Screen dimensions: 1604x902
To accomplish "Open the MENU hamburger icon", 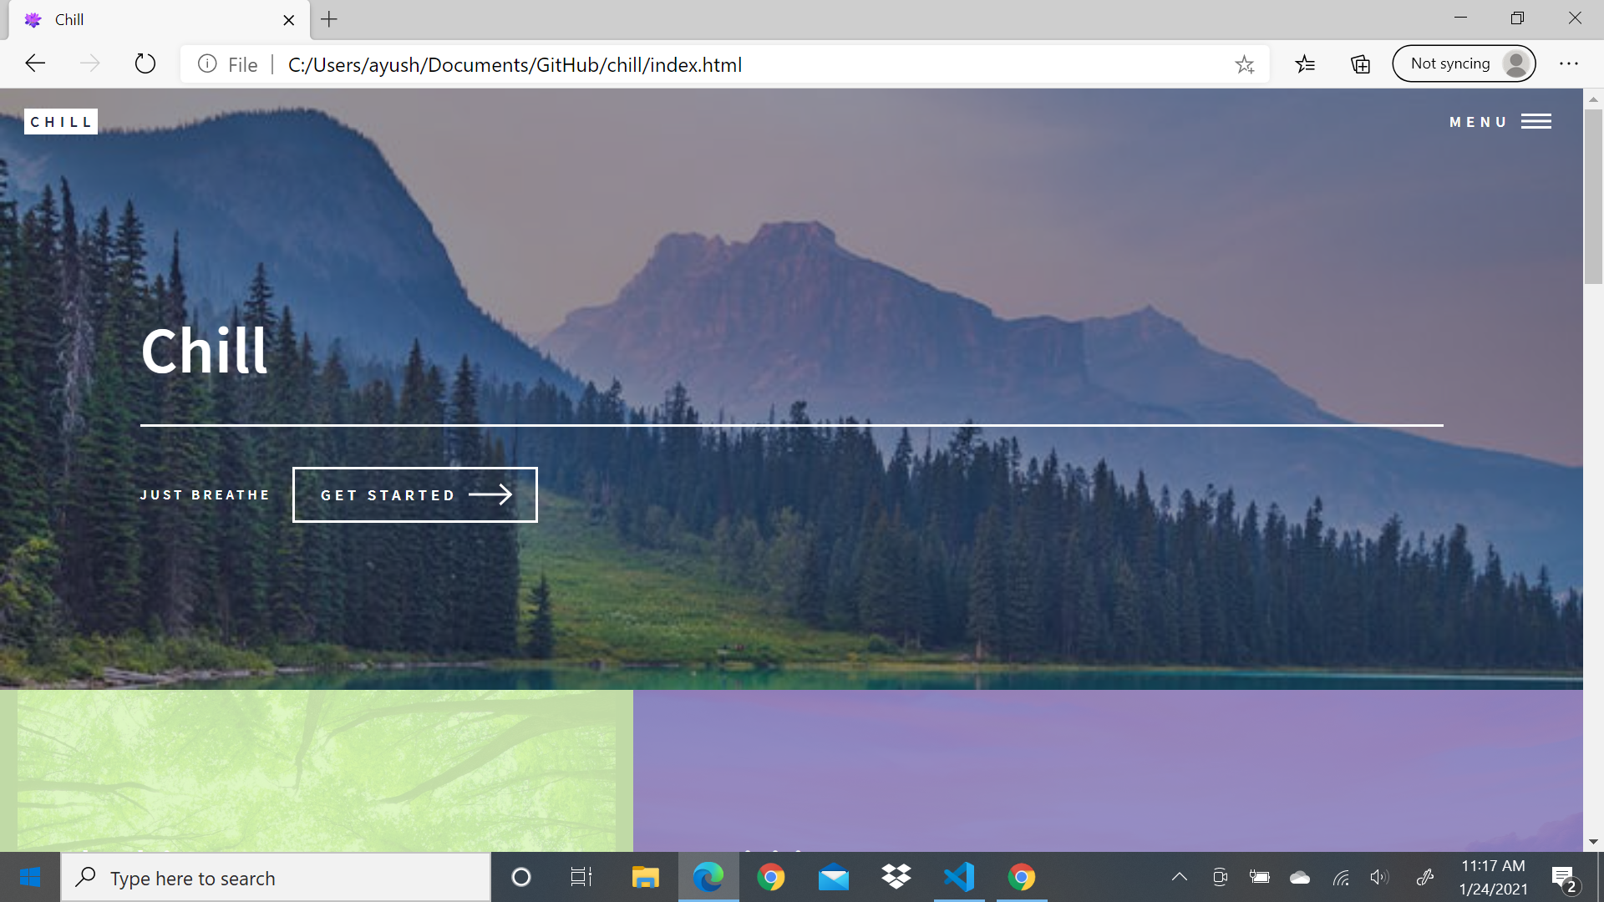I will [x=1535, y=122].
